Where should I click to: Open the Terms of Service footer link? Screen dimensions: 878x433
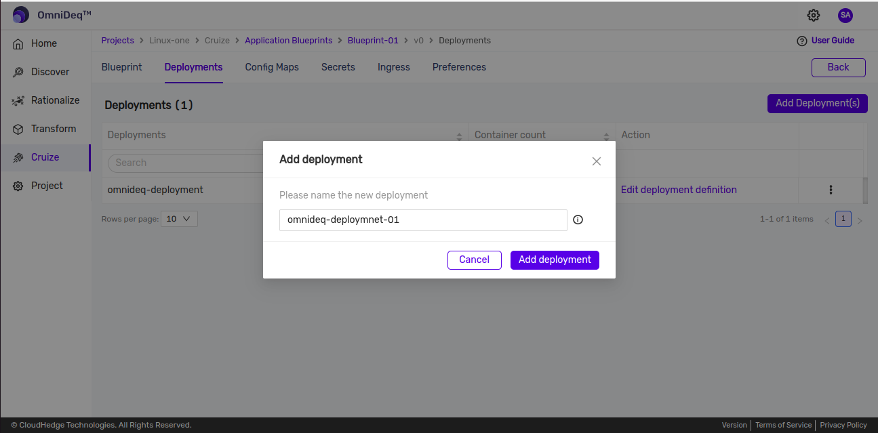pos(783,425)
